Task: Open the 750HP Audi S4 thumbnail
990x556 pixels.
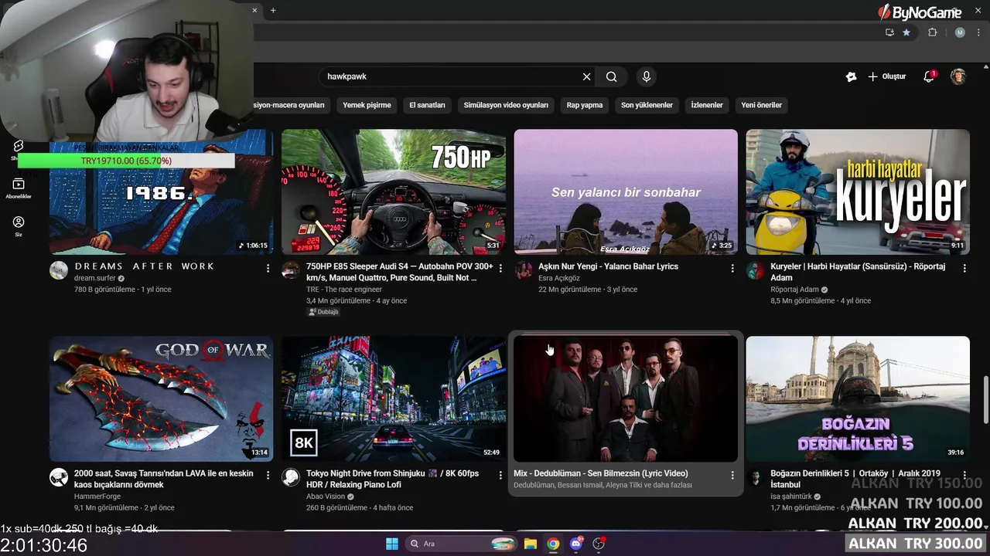Action: tap(394, 192)
